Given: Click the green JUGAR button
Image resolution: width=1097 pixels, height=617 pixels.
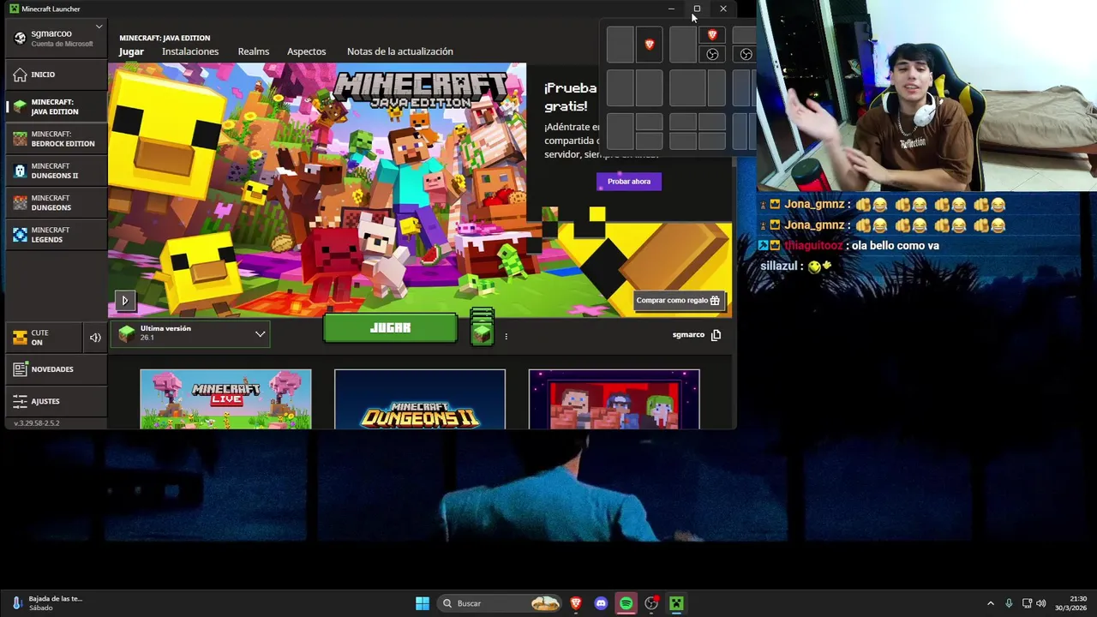Looking at the screenshot, I should coord(390,328).
